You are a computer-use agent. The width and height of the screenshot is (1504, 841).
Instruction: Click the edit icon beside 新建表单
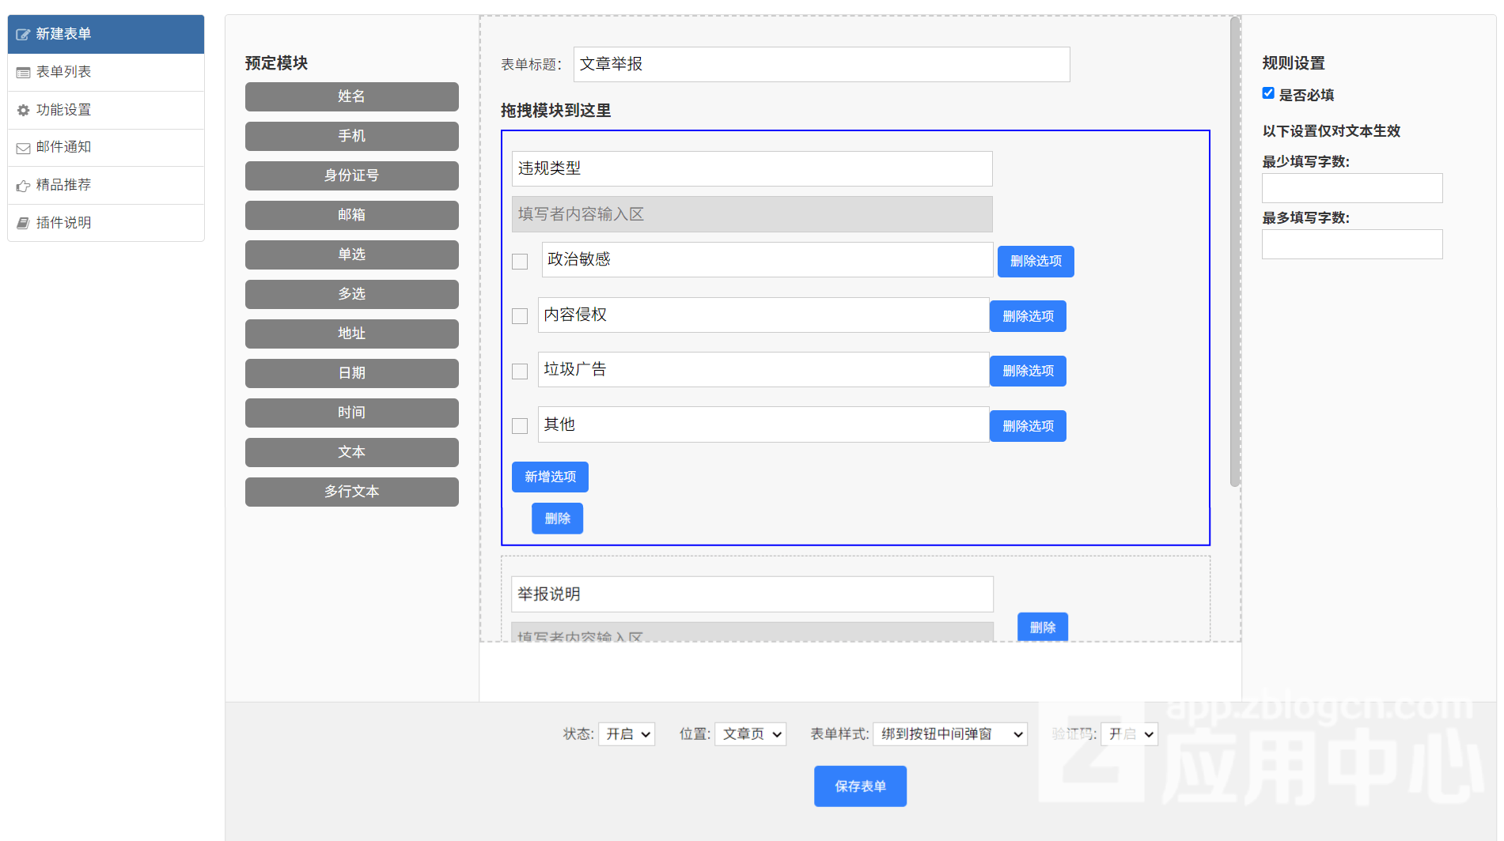[x=23, y=35]
